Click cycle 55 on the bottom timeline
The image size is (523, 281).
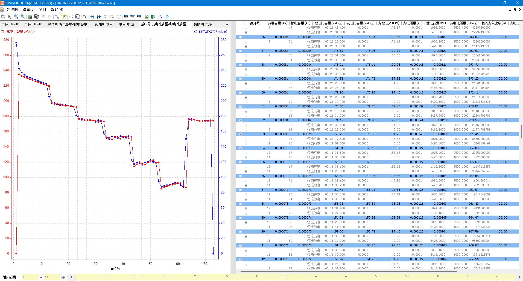(x=407, y=276)
